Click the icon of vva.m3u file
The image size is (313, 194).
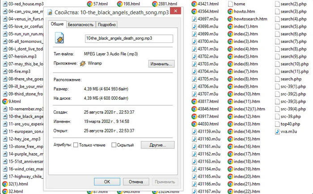tap(278, 131)
